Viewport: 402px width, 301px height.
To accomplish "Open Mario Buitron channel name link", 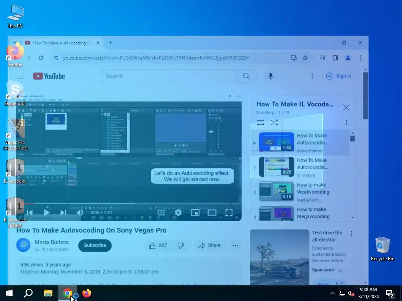I will (51, 242).
